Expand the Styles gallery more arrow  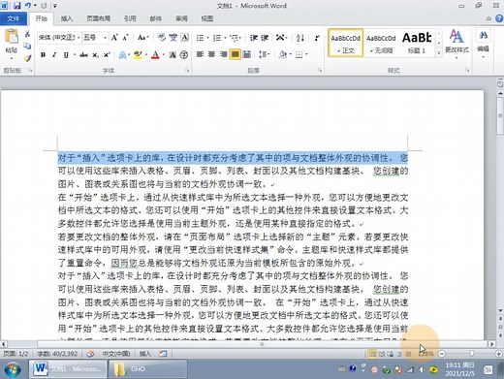(x=439, y=52)
